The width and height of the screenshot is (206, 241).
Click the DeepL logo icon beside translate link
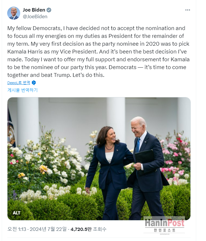[34, 83]
